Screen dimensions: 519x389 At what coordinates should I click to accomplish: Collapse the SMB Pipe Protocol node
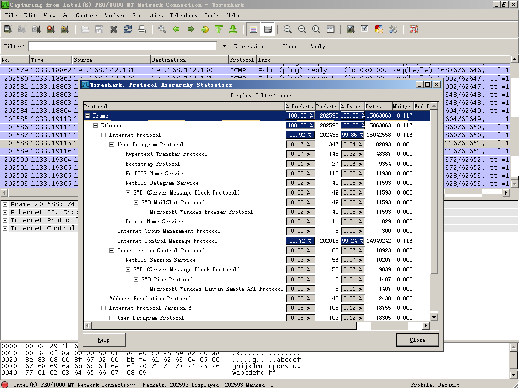[x=136, y=279]
